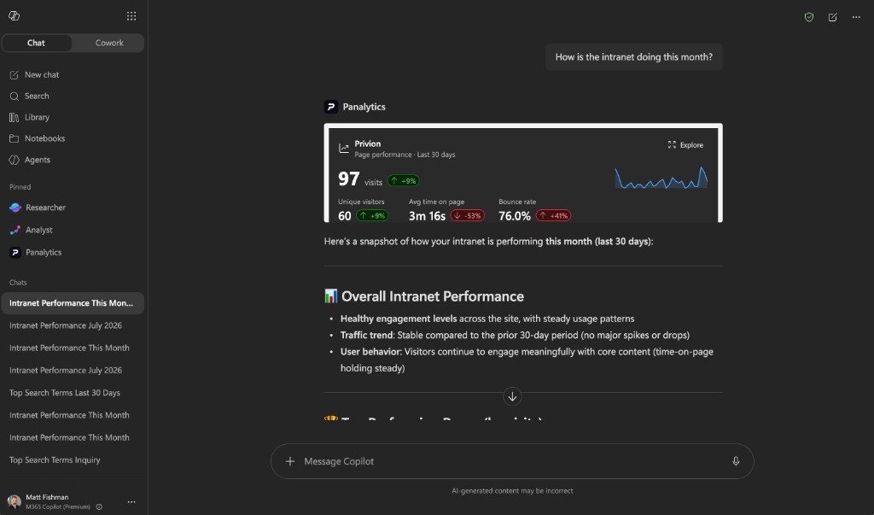Click the visits sparkline chart
The height and width of the screenshot is (515, 874).
[661, 178]
